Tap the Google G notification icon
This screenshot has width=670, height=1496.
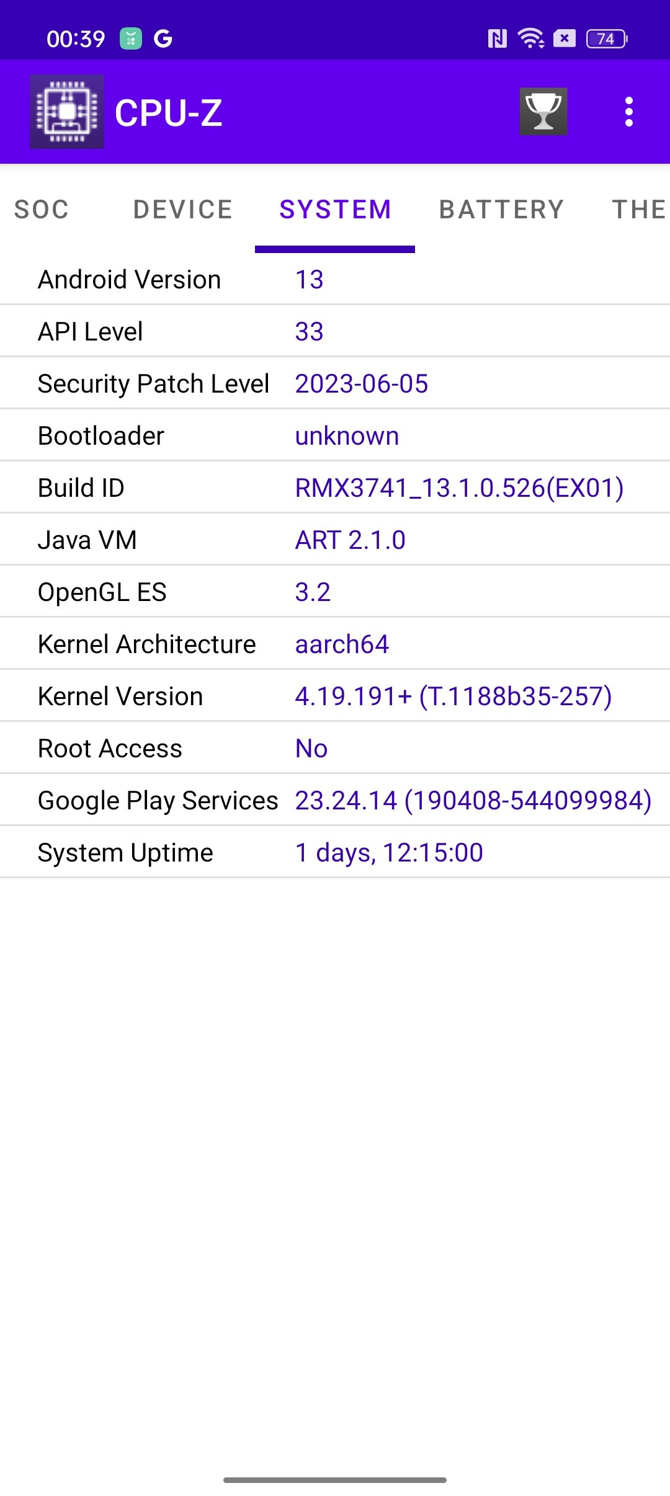[x=163, y=38]
